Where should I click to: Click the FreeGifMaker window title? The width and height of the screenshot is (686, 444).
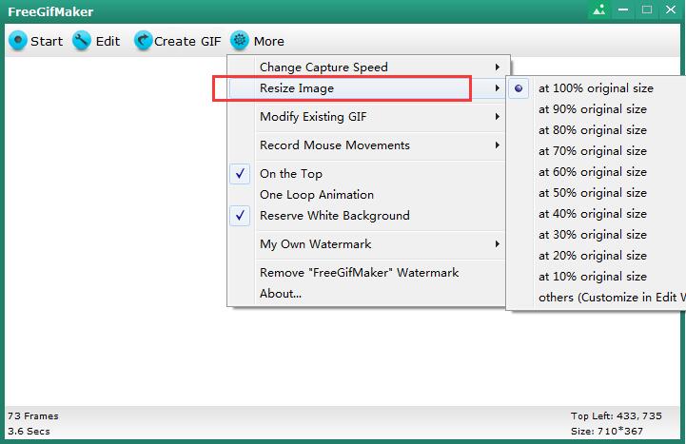(x=50, y=11)
